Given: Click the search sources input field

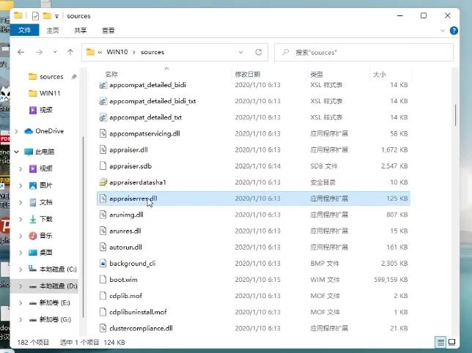Looking at the screenshot, I should (364, 52).
